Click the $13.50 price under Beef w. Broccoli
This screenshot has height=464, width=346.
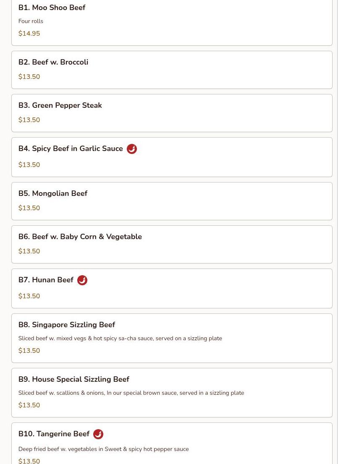[x=29, y=77]
